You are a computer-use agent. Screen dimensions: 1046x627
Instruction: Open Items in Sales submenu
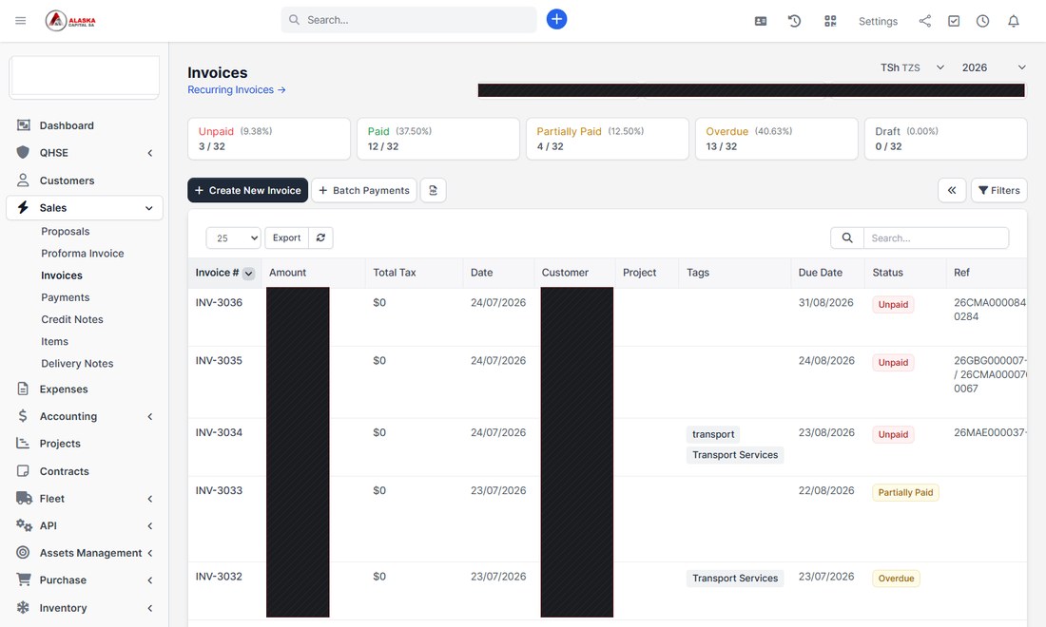coord(55,341)
